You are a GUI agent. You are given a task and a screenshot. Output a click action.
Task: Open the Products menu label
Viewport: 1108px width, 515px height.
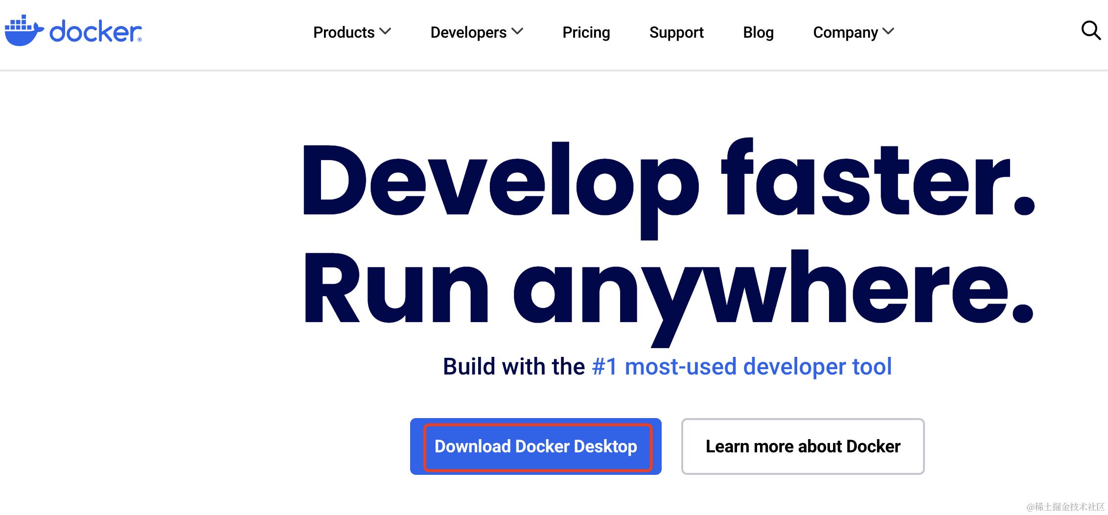click(344, 32)
